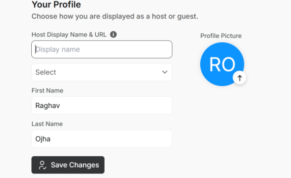The image size is (291, 178).
Task: Click the 'Select' placeholder text in dropdown
Action: tap(46, 72)
